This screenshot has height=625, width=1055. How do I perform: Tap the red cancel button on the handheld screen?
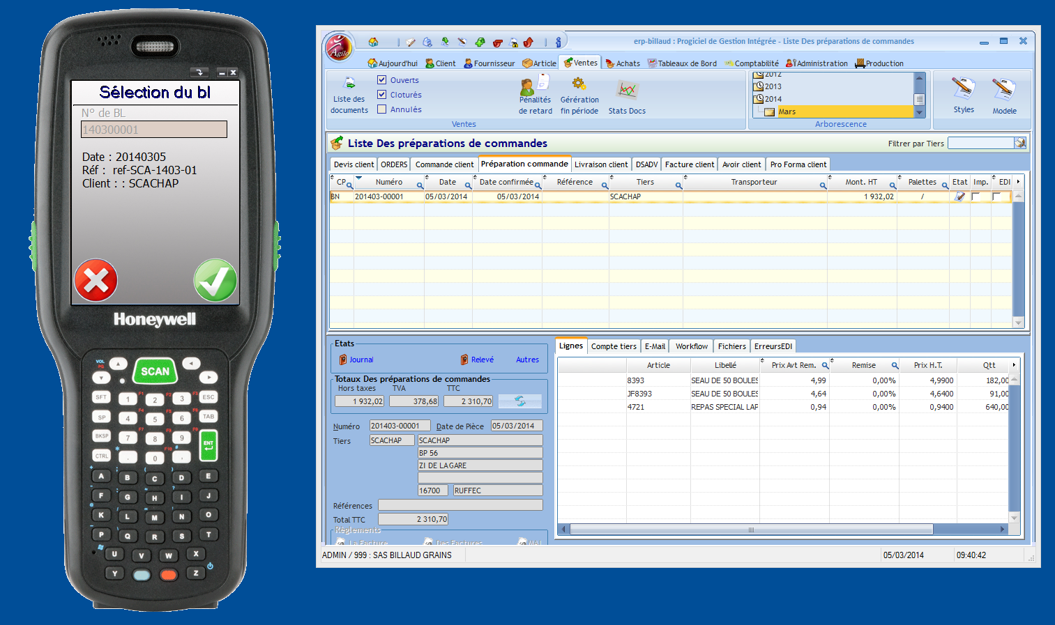point(96,281)
